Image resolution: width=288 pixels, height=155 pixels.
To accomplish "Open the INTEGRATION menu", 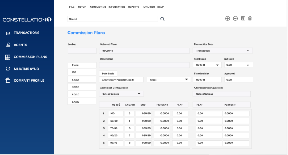I will click(117, 7).
